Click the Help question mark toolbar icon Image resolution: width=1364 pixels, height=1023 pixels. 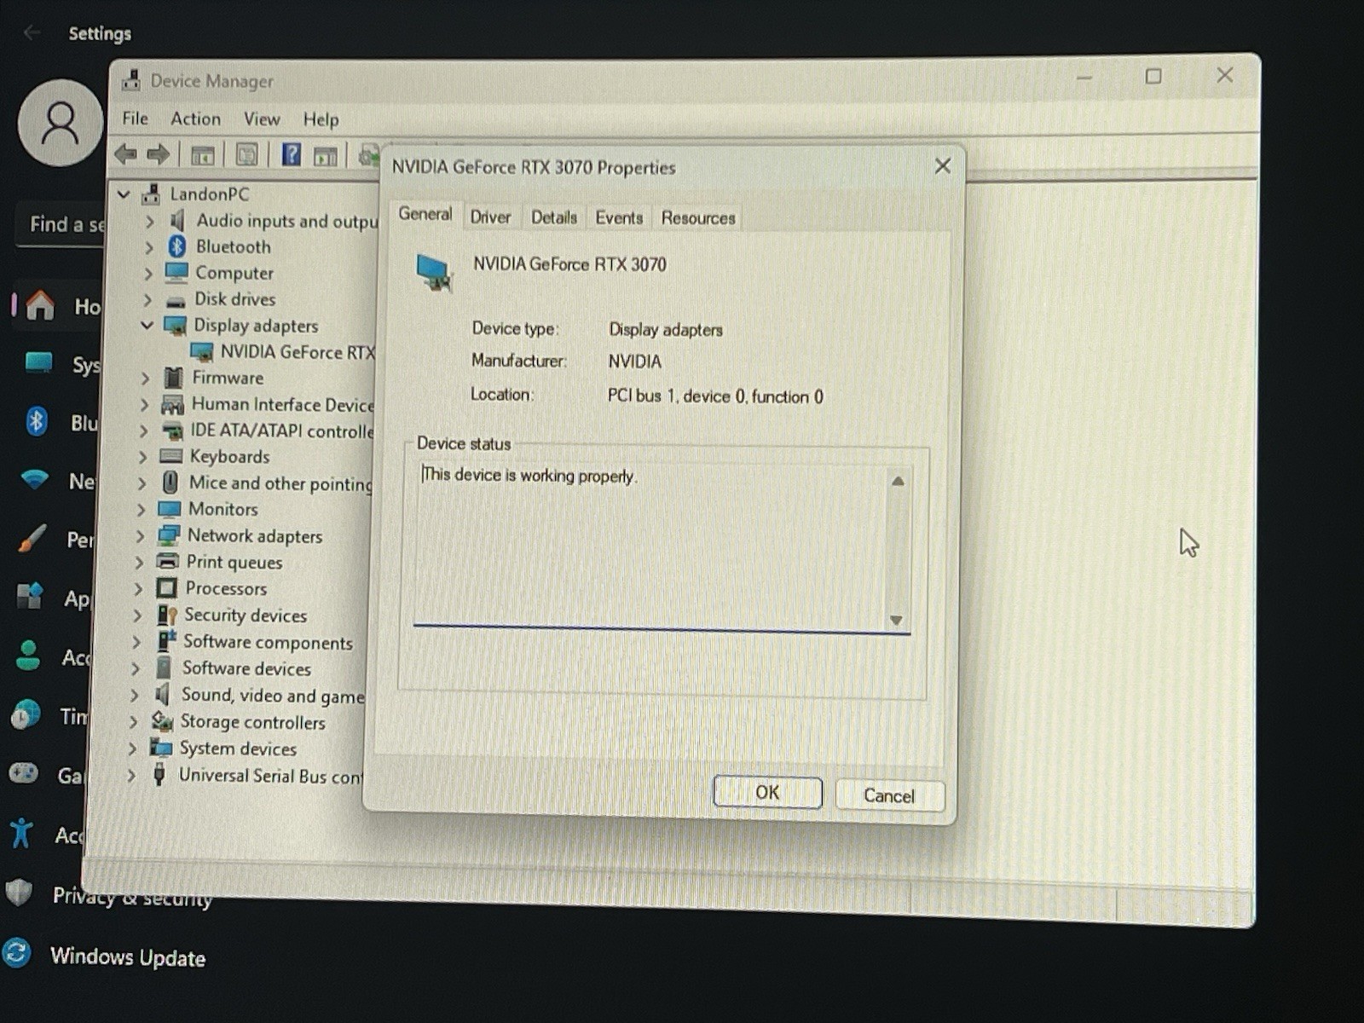291,154
